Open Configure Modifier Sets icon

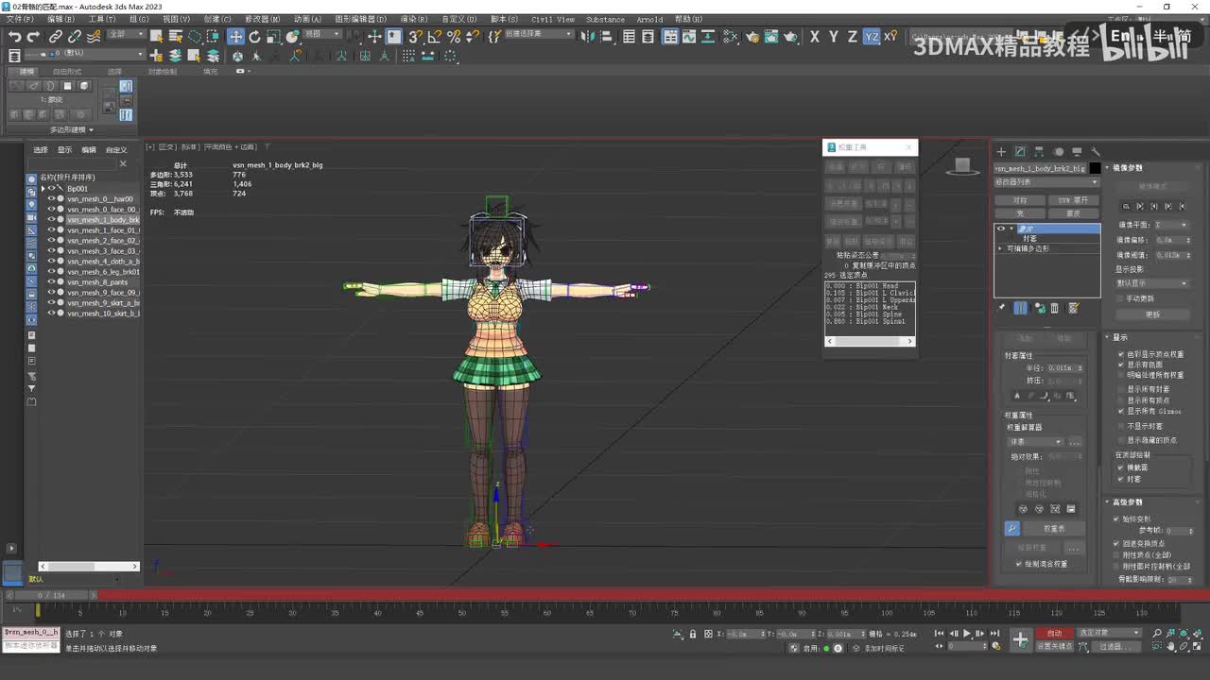(x=1073, y=308)
